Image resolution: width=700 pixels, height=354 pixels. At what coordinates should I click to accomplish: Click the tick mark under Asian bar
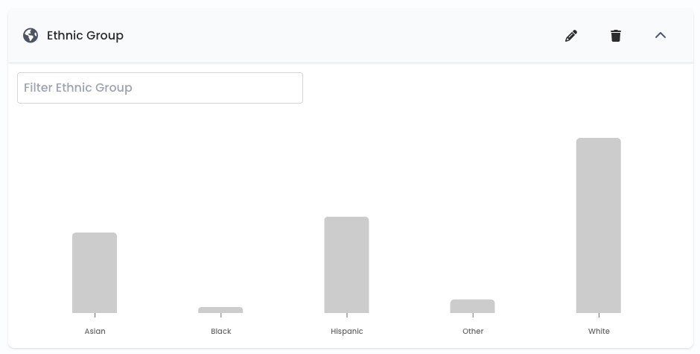coord(95,315)
